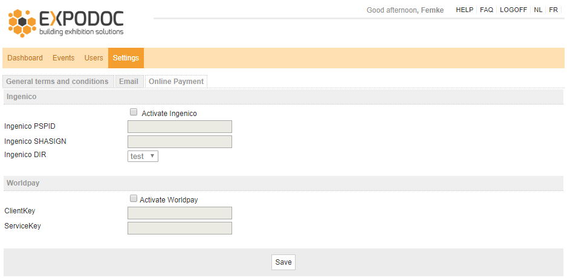Viewport: 567px width, 278px height.
Task: Click the LOGOFF link
Action: pyautogui.click(x=513, y=10)
